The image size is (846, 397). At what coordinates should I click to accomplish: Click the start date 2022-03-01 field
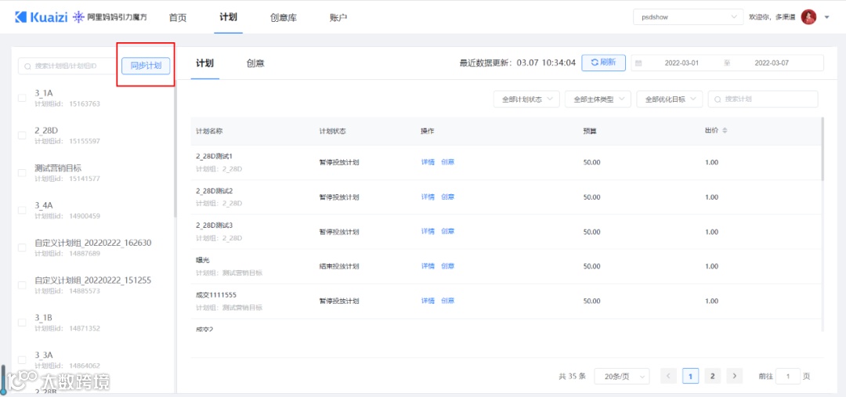click(681, 63)
